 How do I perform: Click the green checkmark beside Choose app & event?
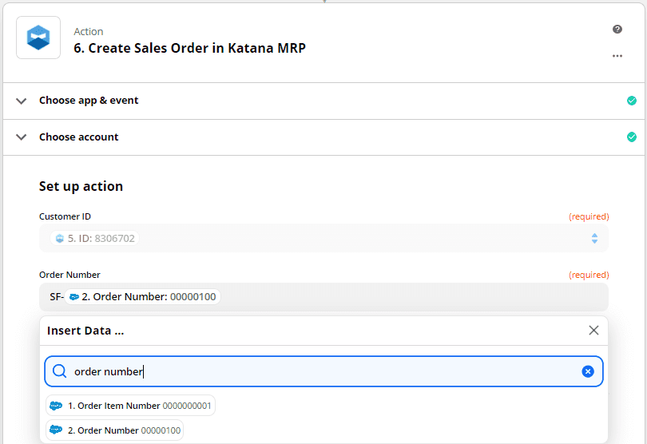(x=631, y=101)
